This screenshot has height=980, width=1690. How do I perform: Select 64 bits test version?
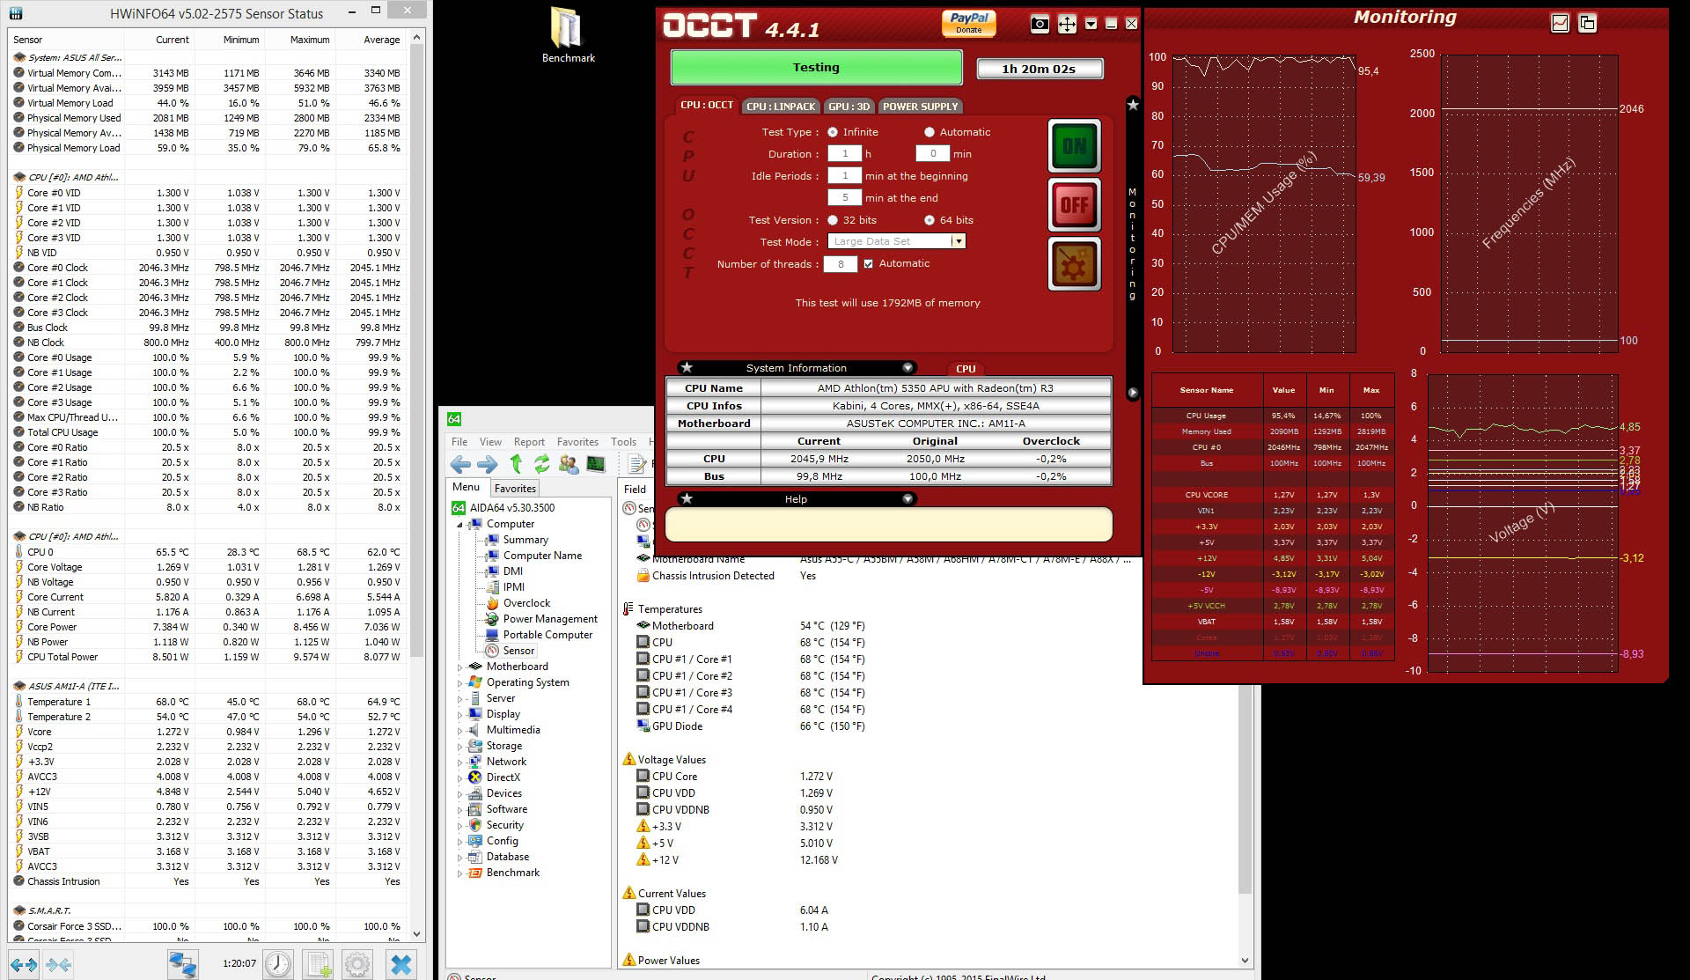[x=929, y=220]
